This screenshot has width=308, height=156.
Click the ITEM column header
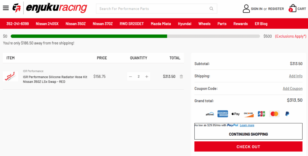[x=11, y=58]
